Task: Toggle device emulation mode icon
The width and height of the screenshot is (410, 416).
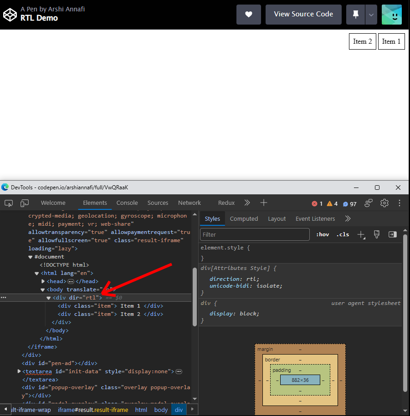Action: [25, 203]
